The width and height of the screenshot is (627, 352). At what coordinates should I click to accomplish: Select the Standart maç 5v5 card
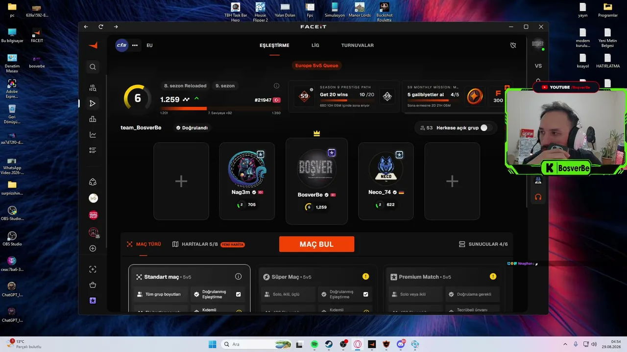tap(189, 288)
